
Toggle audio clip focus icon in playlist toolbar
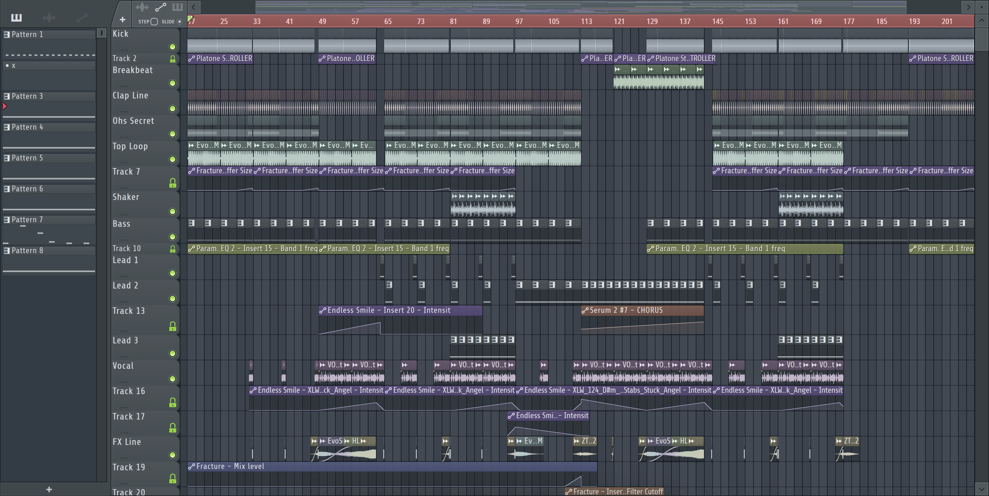click(142, 7)
